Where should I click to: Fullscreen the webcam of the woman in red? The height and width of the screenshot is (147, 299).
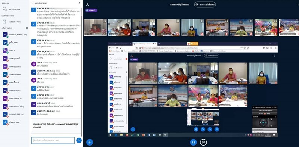point(105,21)
